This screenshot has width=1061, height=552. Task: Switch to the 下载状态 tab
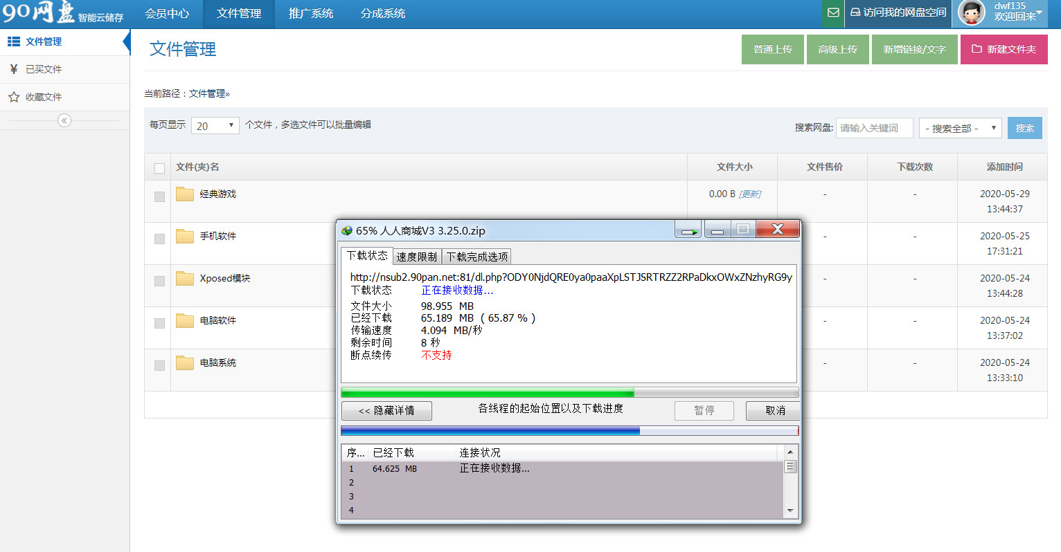pos(367,256)
